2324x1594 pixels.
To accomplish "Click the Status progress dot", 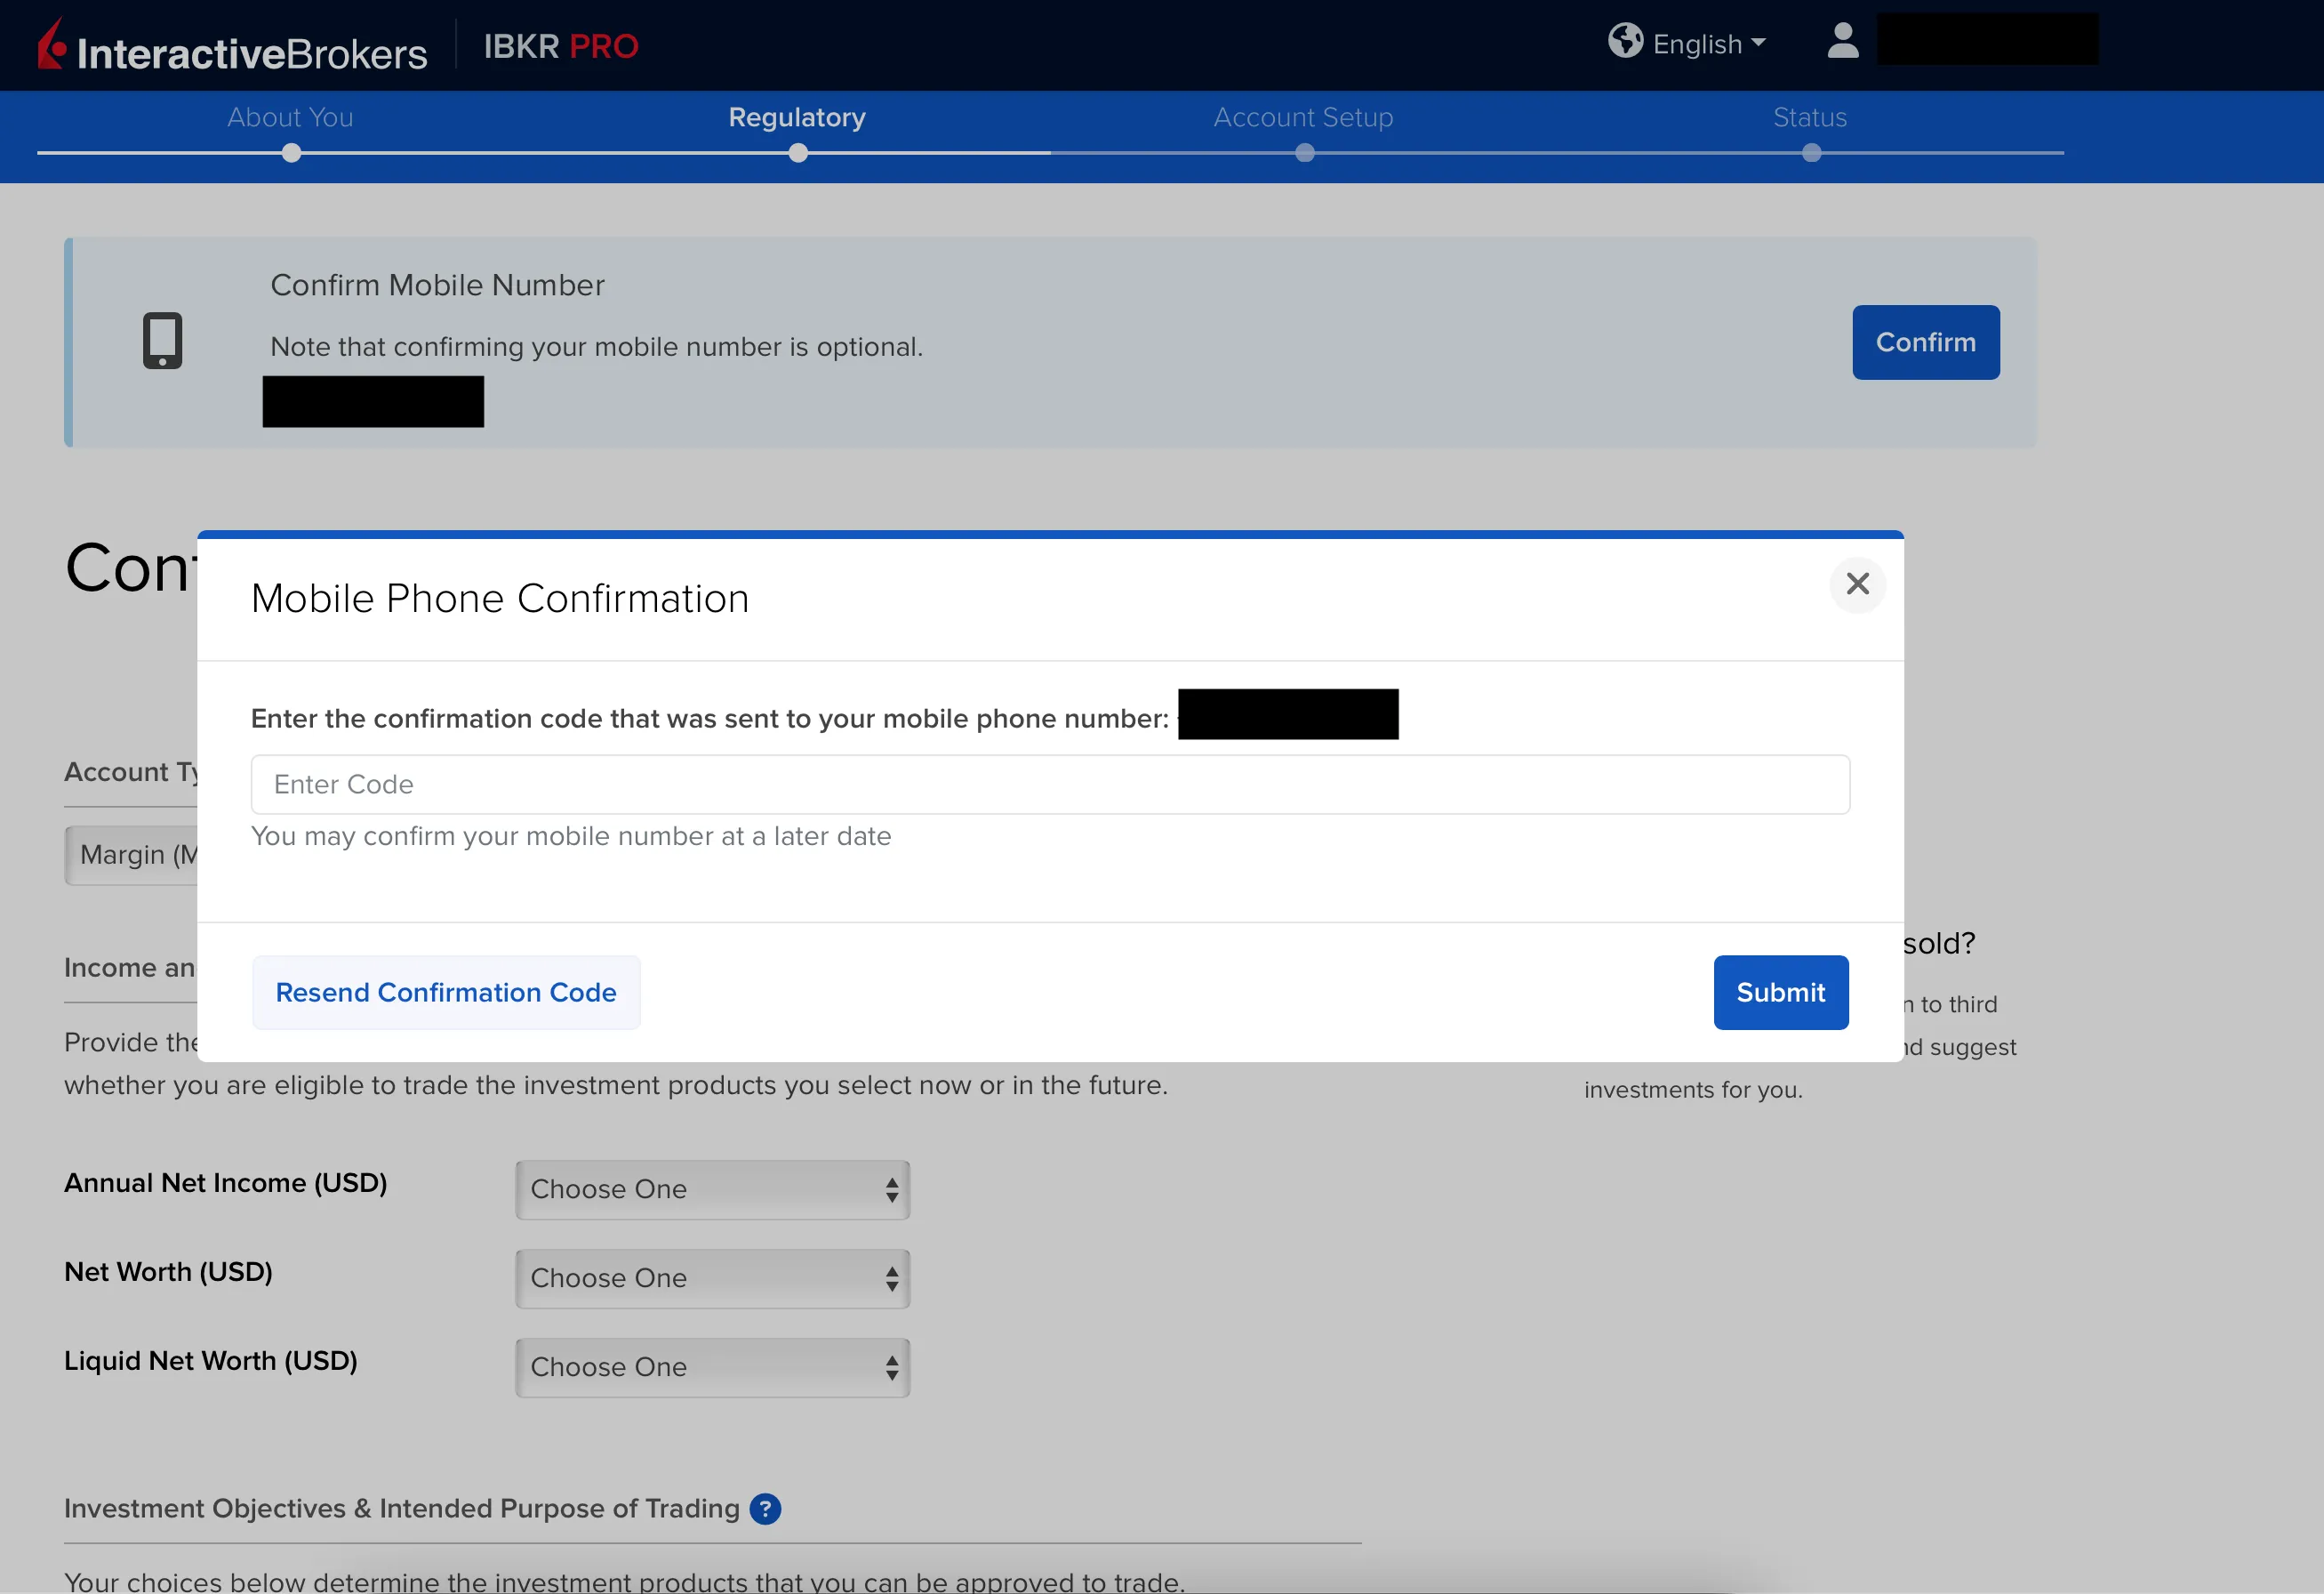I will [1811, 153].
